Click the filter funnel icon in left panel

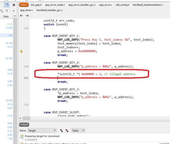pos(7,11)
